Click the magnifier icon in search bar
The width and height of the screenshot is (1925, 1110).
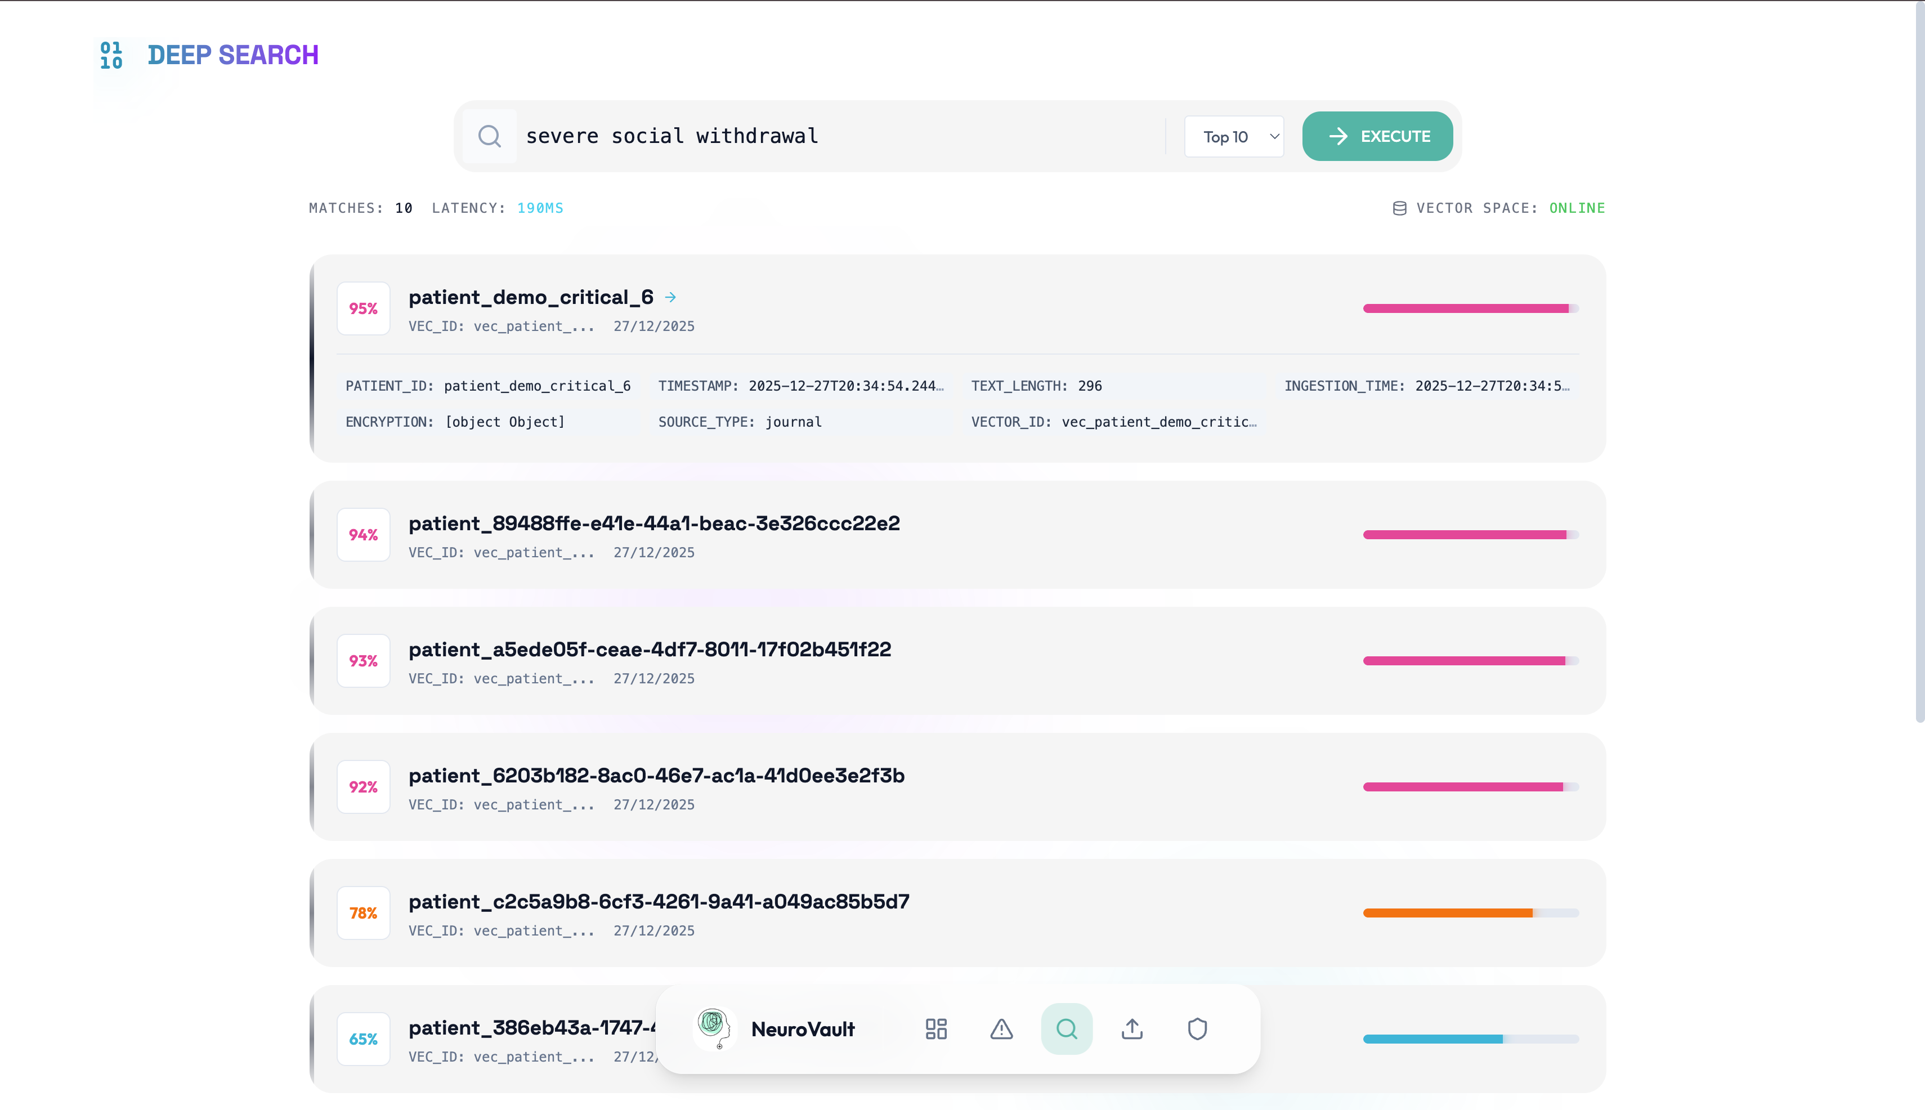(x=490, y=136)
